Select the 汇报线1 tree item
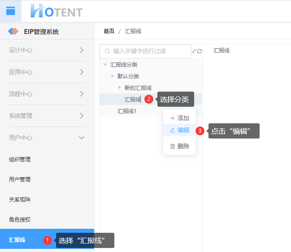 click(x=127, y=111)
